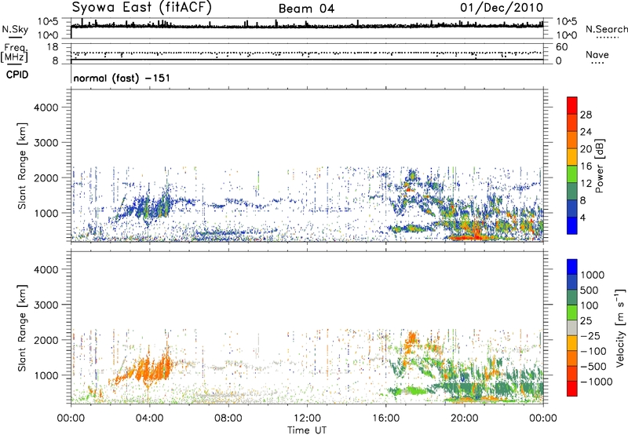This screenshot has height=435, width=628.
Task: Click the gray -25 to 25 velocity colorbar segment
Action: pos(572,328)
